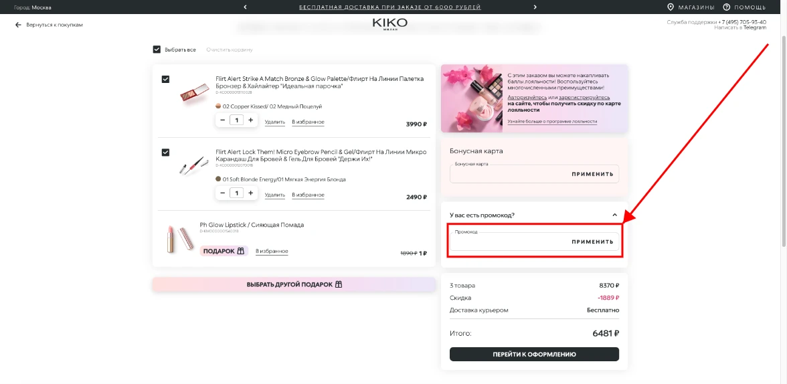Click the loyalty program banner image
This screenshot has width=787, height=384.
[472, 98]
